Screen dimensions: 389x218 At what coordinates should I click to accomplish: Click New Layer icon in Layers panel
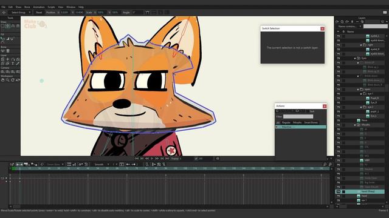[337, 22]
